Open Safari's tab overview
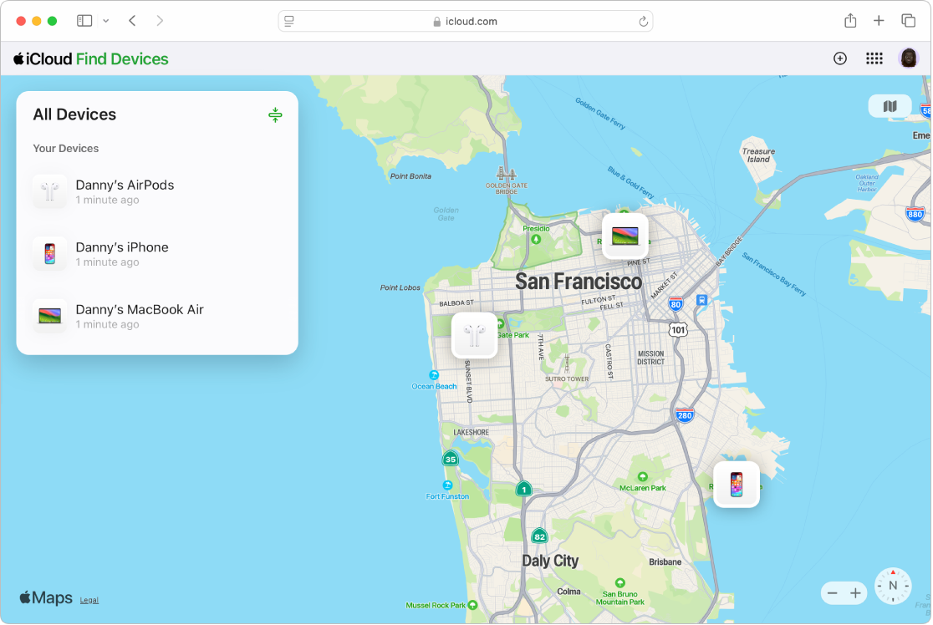This screenshot has height=625, width=933. click(908, 20)
